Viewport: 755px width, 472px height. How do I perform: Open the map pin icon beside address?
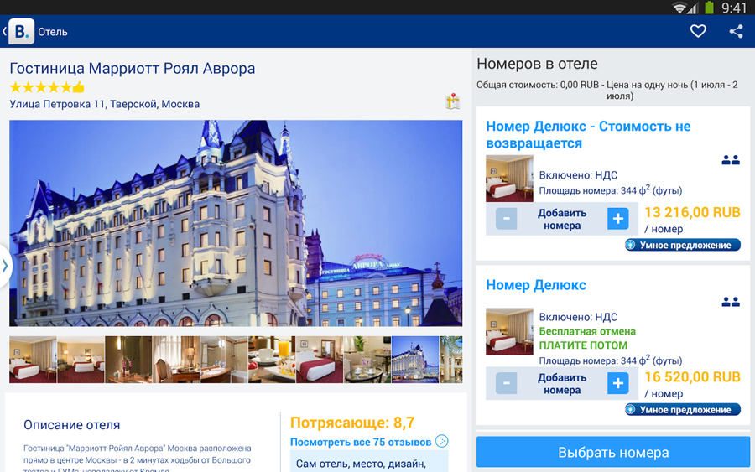[x=453, y=101]
